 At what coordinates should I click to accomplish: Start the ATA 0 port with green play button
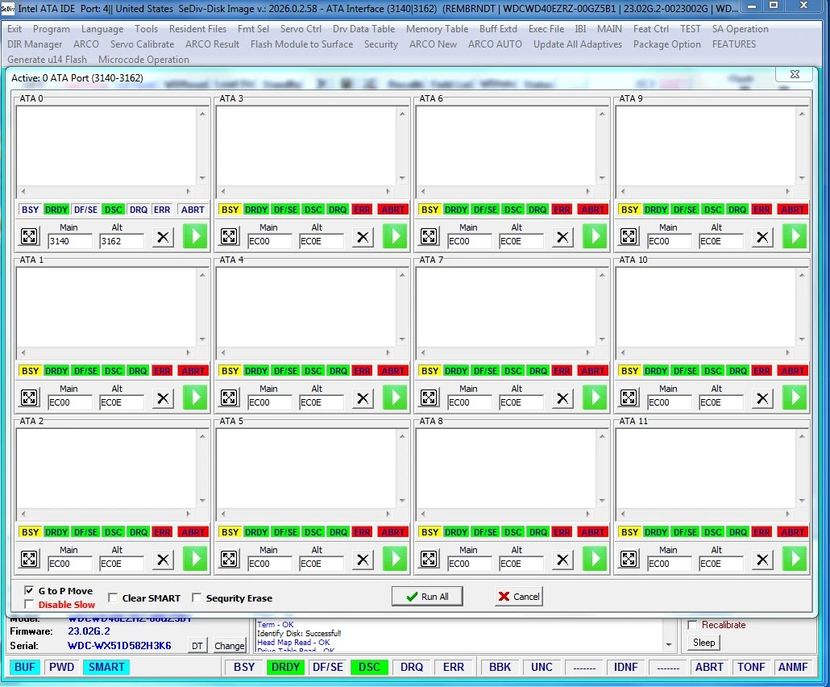195,236
